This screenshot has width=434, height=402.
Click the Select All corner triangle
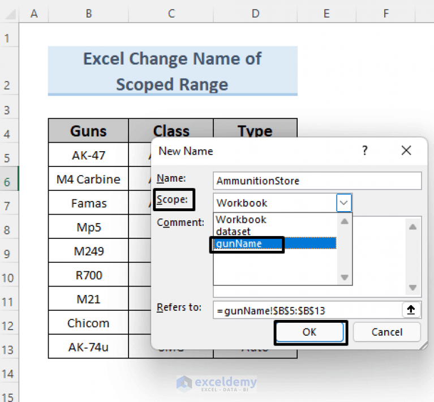10,14
